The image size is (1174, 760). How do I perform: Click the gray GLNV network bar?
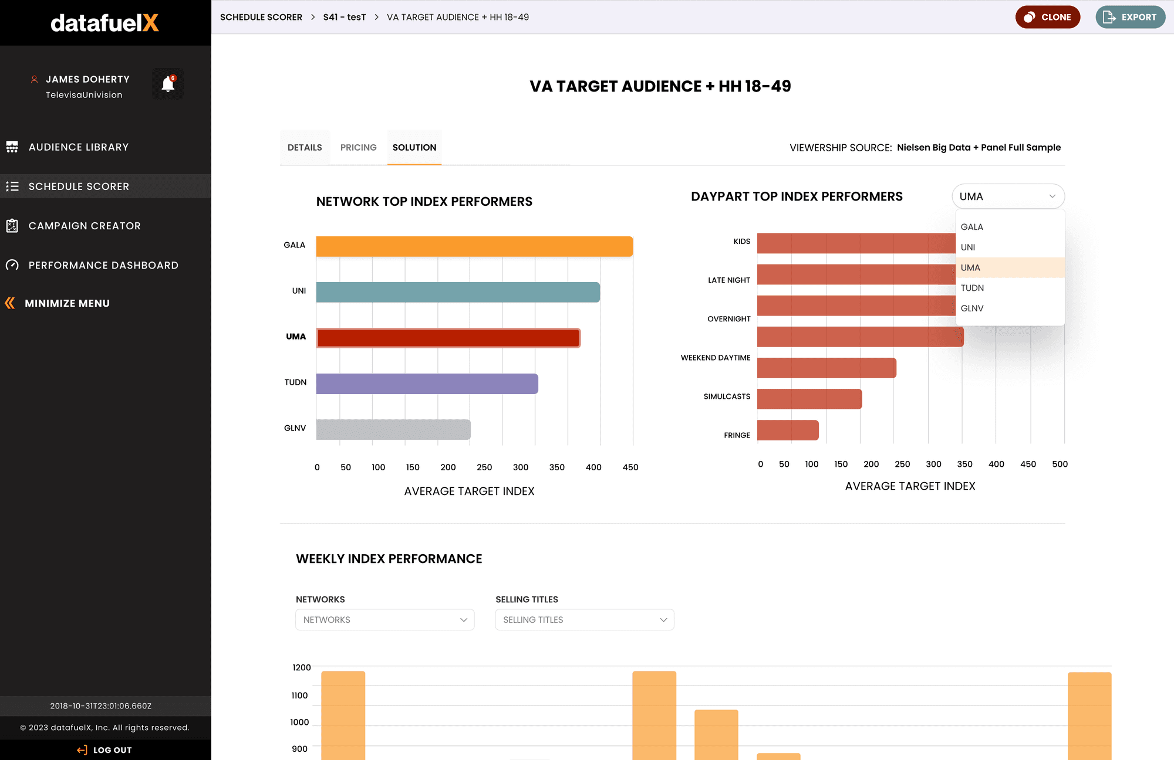point(393,429)
